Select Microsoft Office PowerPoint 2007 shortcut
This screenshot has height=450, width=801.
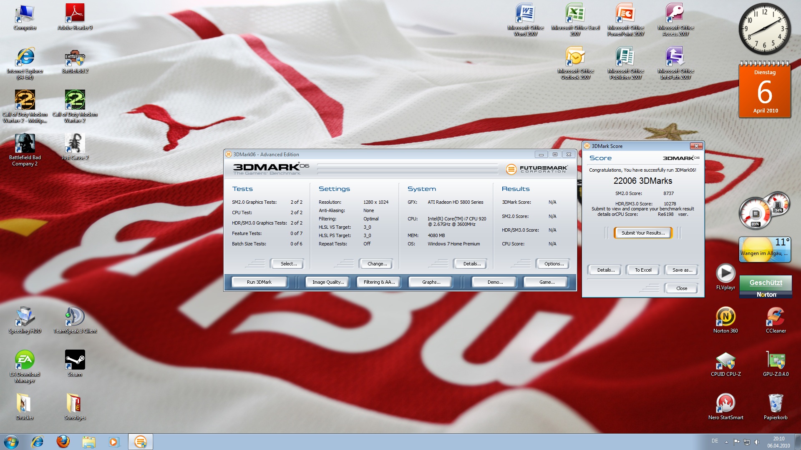point(626,20)
